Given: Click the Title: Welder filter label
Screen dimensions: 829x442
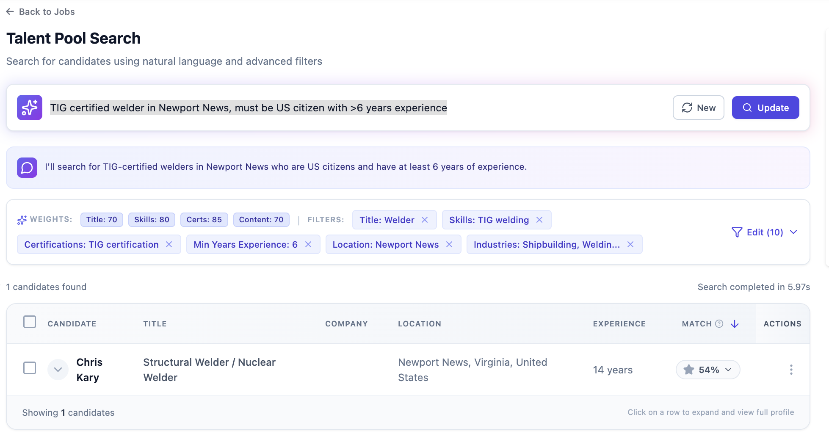Looking at the screenshot, I should coord(387,220).
